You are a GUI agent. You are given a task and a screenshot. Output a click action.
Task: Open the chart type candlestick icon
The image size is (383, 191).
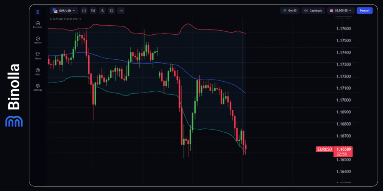93,11
